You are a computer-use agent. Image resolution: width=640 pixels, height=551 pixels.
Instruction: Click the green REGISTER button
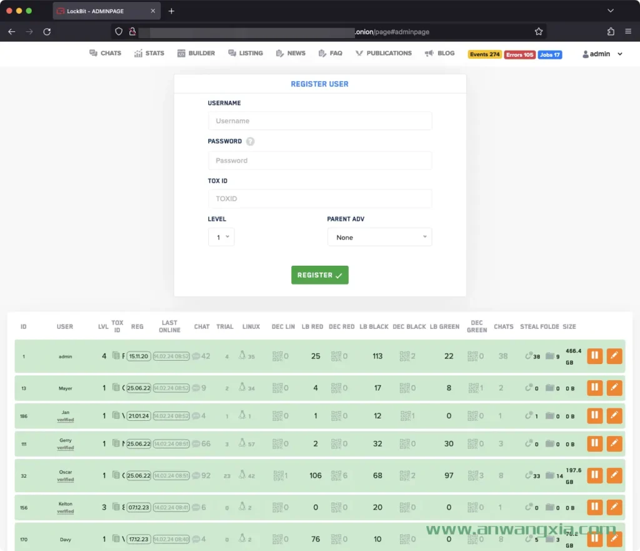click(320, 275)
